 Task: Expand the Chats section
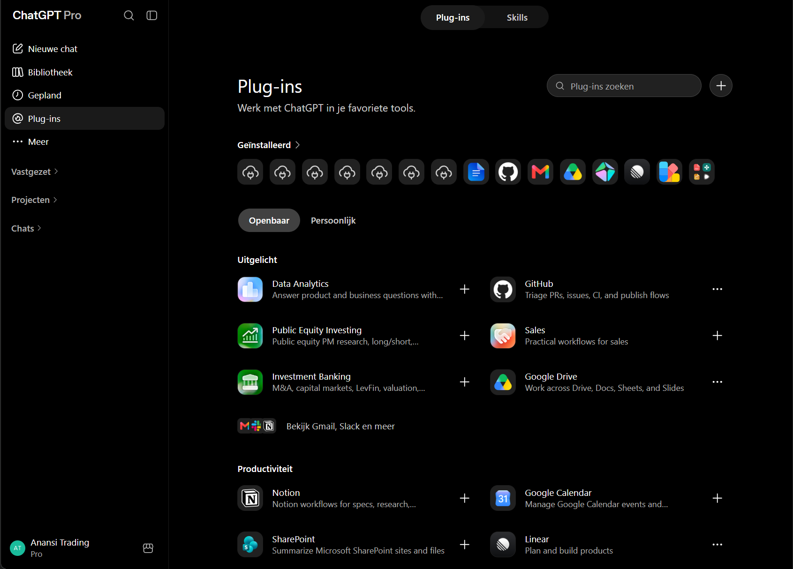coord(26,228)
